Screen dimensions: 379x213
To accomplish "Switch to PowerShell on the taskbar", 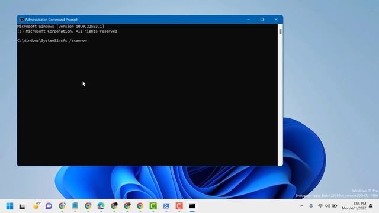I will tap(166, 206).
